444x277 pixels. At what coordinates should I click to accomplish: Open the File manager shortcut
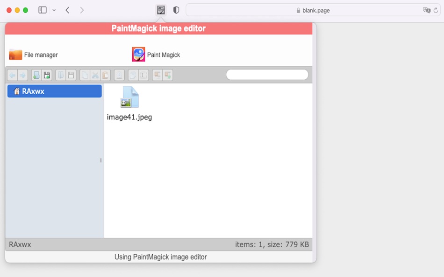(x=33, y=55)
